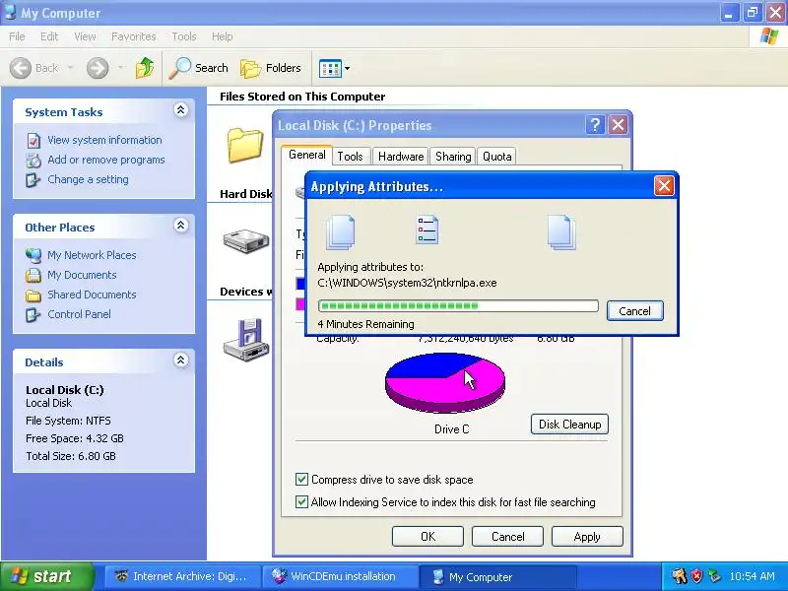This screenshot has width=788, height=591.
Task: Open Forward button history dropdown arrow
Action: pos(120,68)
